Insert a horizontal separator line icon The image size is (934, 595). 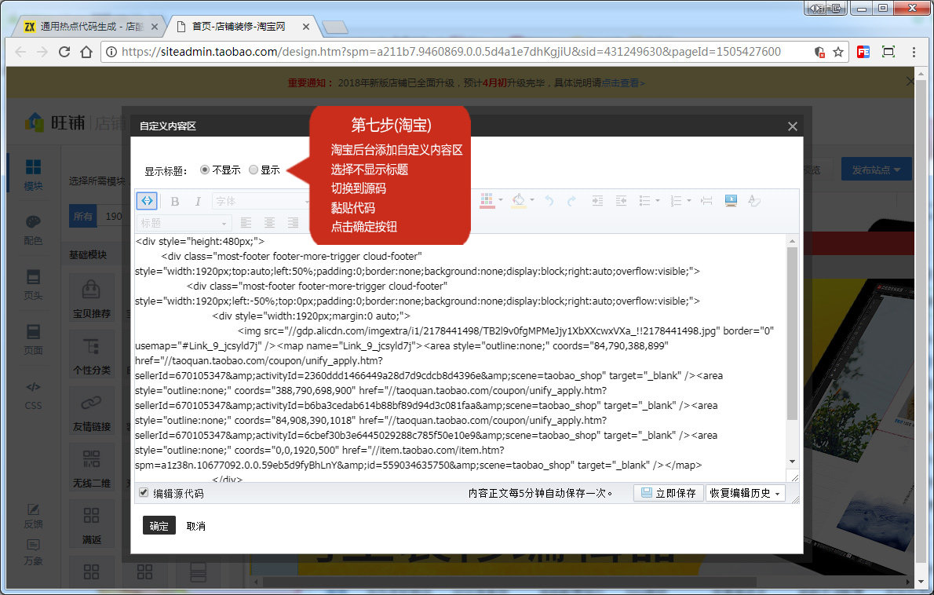706,201
